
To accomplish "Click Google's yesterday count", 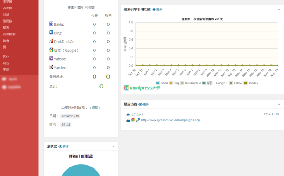I will coord(108,50).
